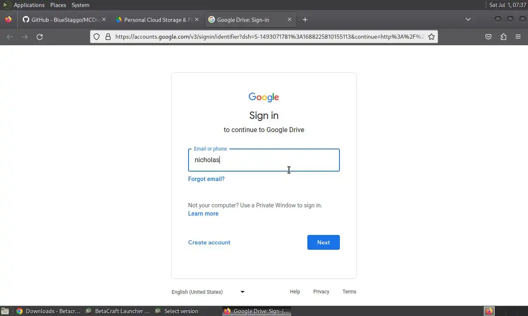This screenshot has height=316, width=528.
Task: Open the Help footer link
Action: [x=295, y=292]
